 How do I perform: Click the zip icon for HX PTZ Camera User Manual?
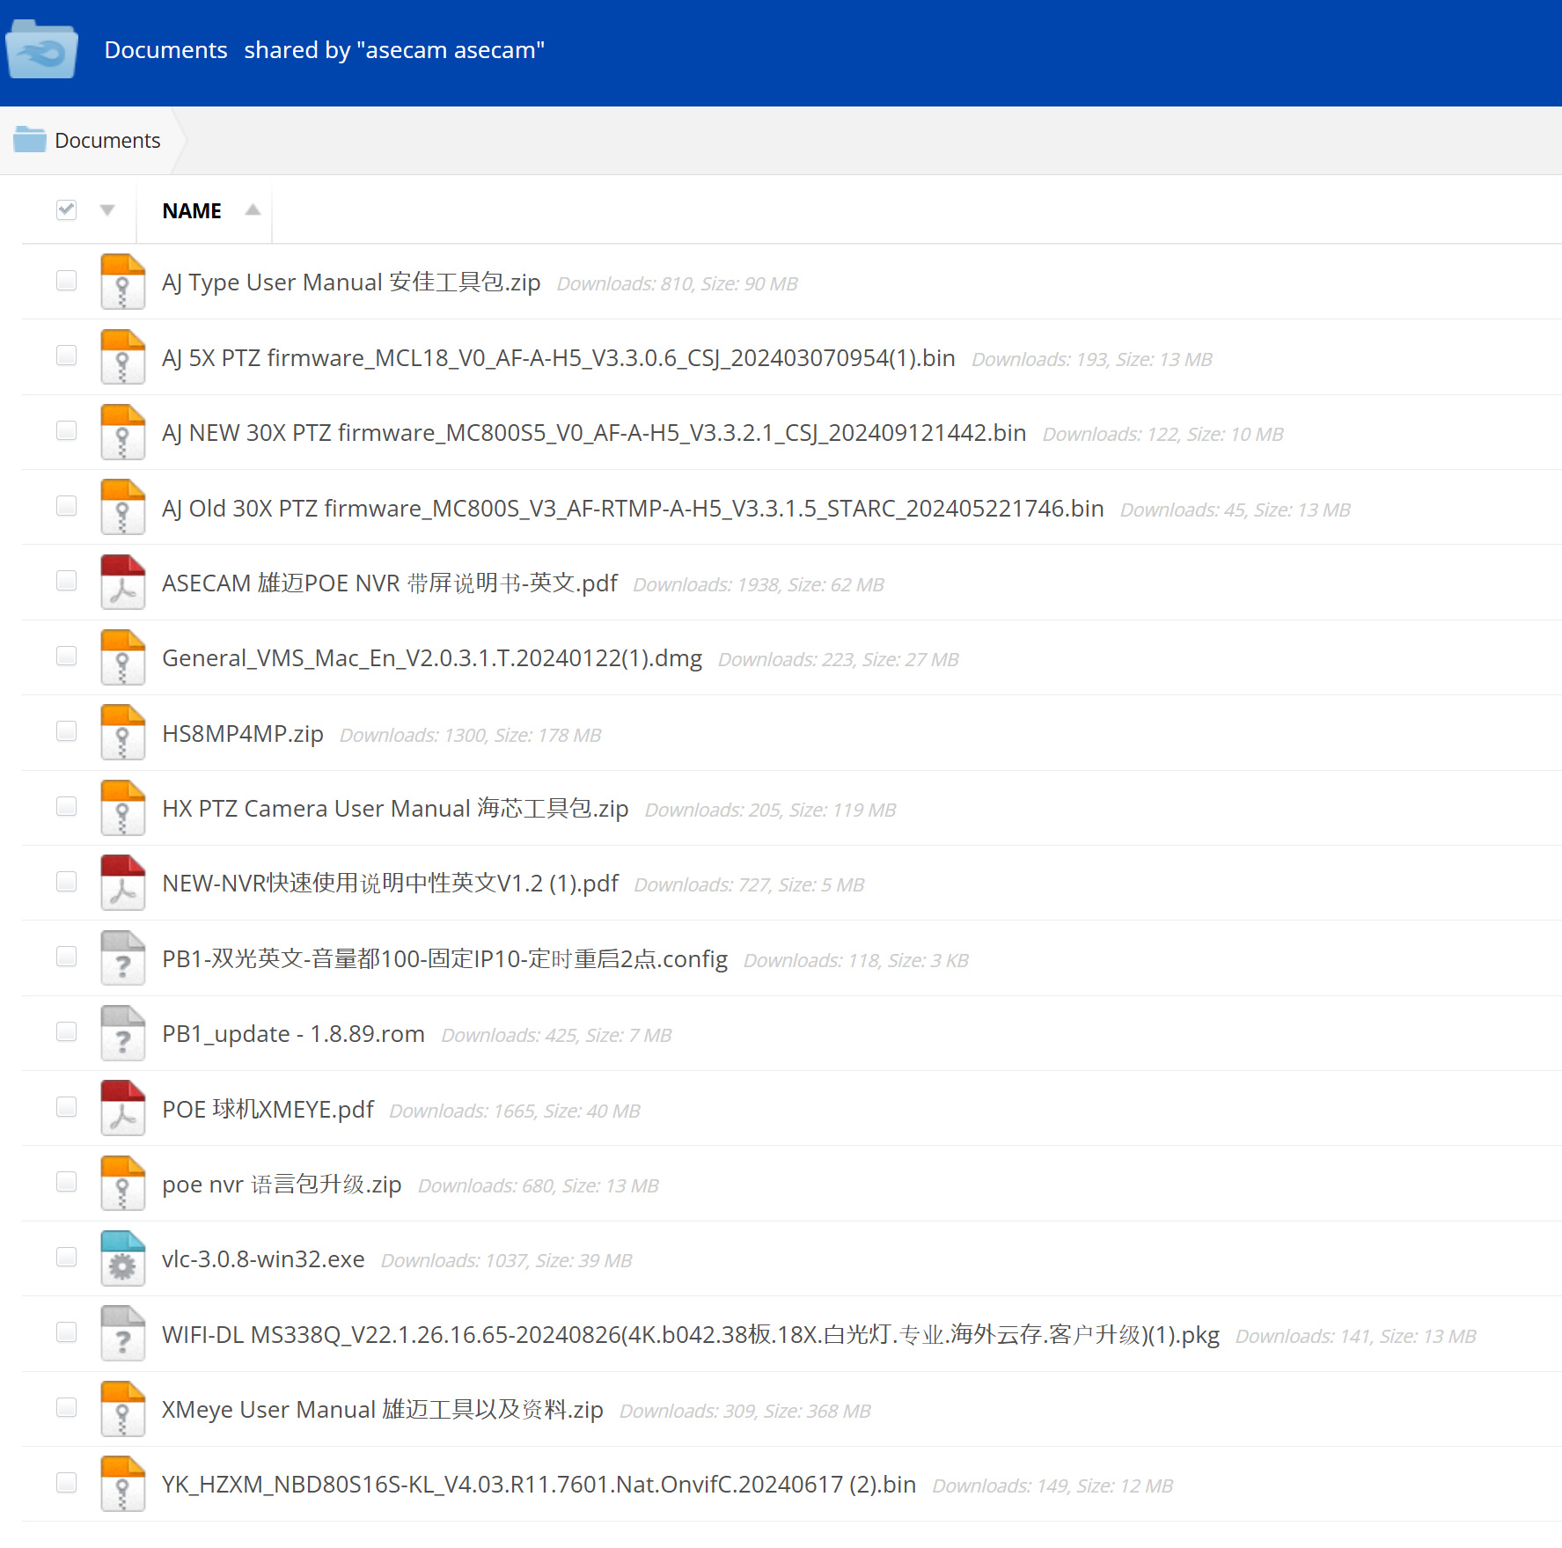point(122,808)
